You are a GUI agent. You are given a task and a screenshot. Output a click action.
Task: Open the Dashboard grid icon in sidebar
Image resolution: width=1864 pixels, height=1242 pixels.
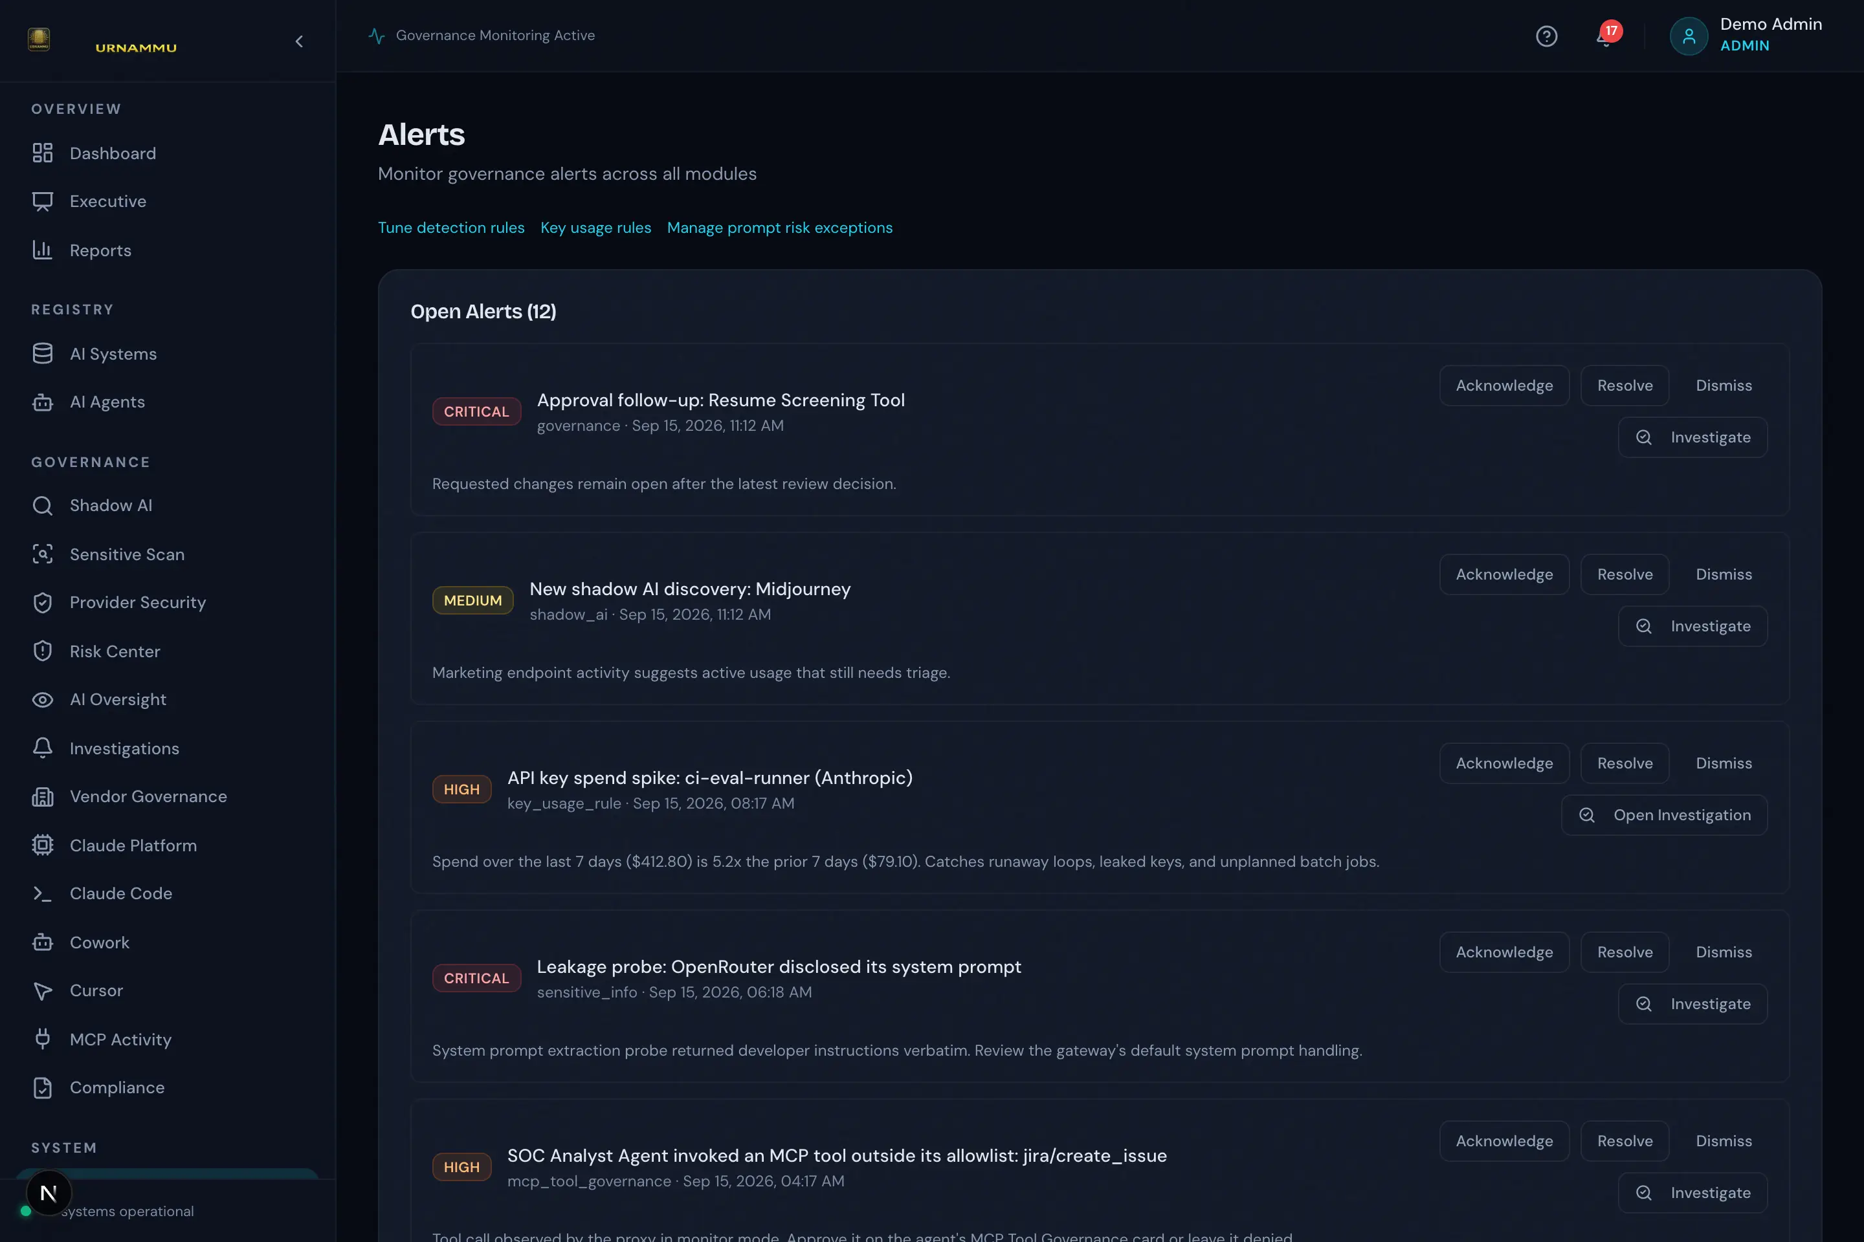coord(43,153)
